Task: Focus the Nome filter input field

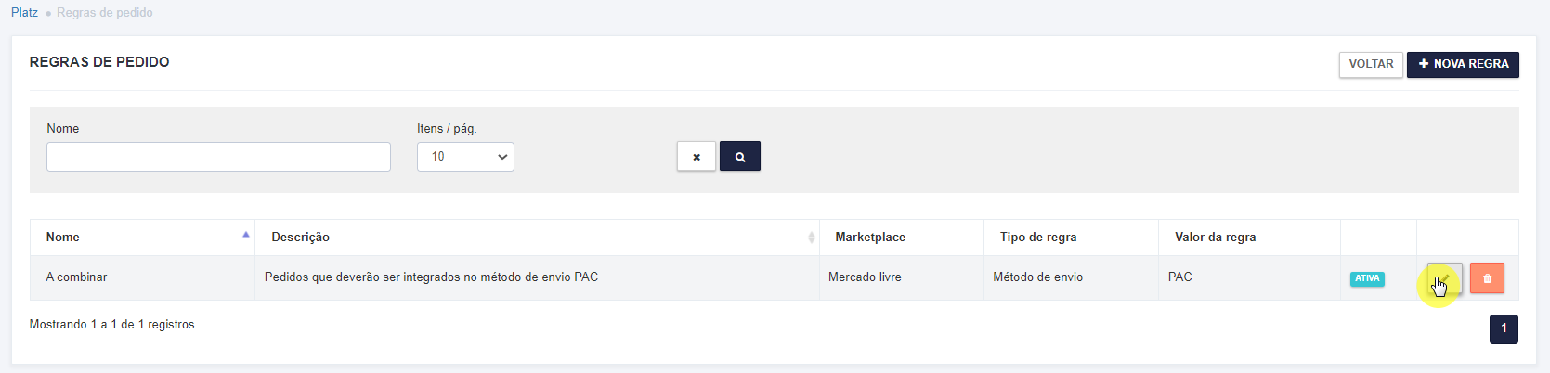Action: point(218,157)
